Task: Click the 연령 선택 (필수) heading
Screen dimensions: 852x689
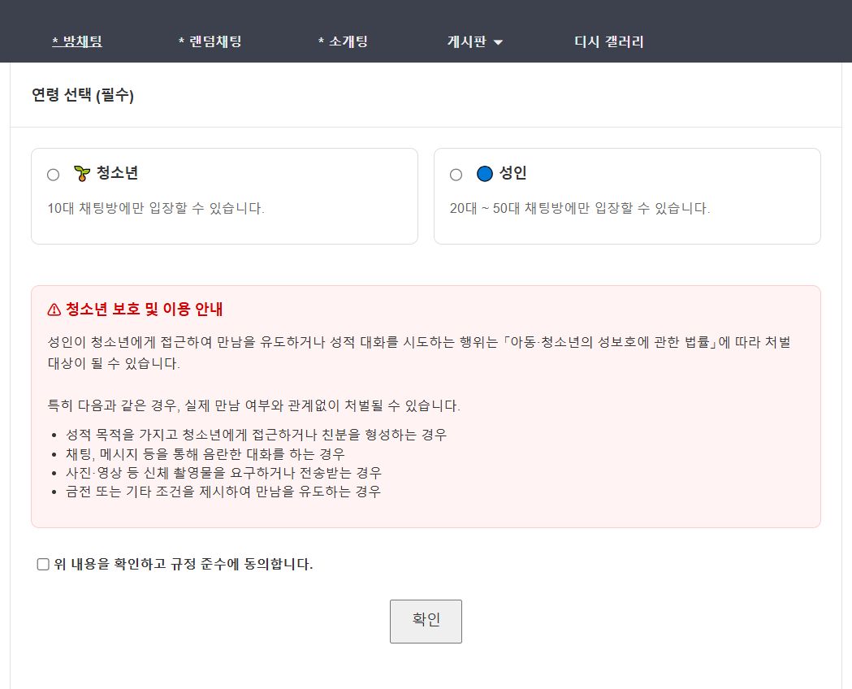Action: pos(83,96)
